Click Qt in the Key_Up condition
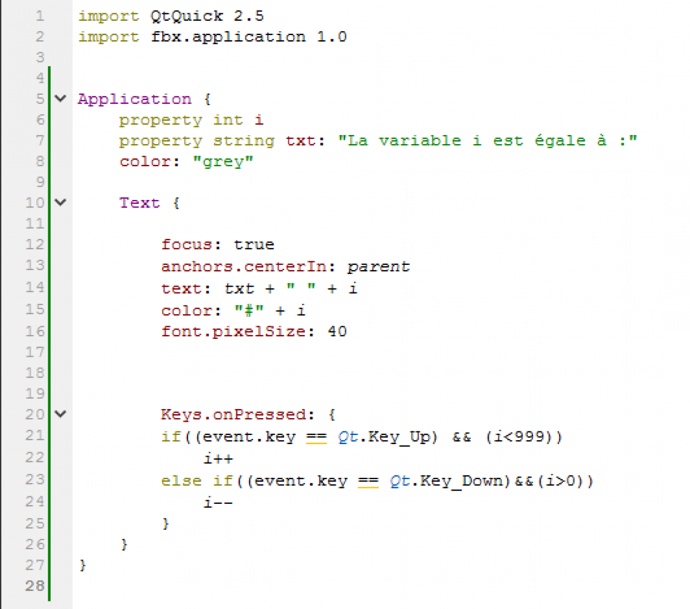 coord(348,437)
